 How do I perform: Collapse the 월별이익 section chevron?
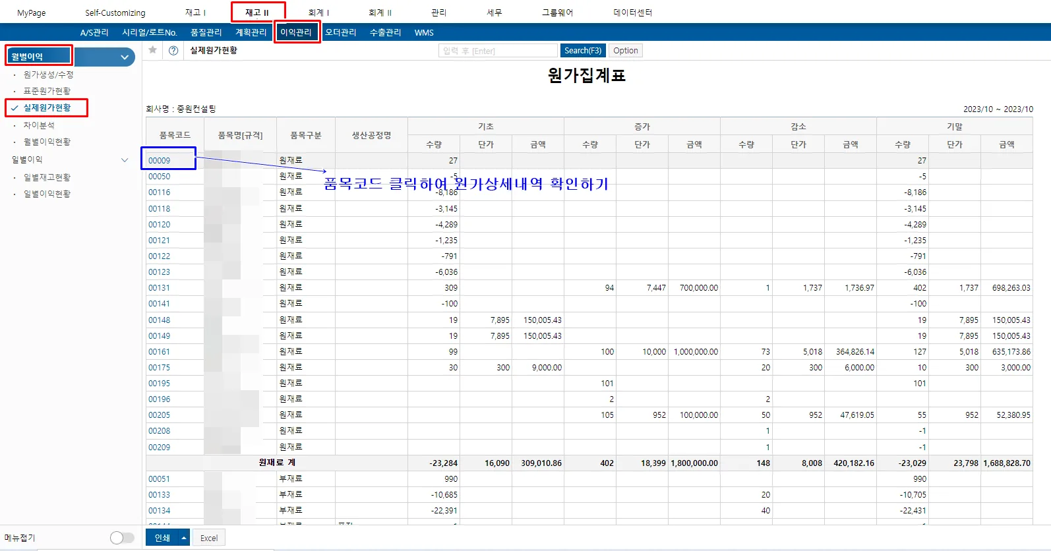point(125,57)
